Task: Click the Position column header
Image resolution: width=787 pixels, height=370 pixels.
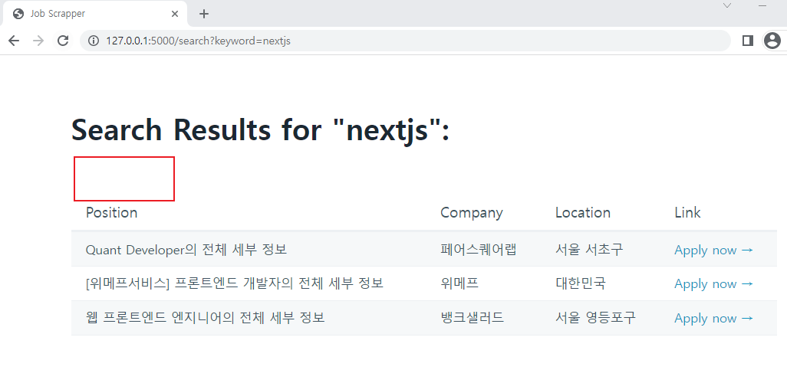Action: [111, 212]
